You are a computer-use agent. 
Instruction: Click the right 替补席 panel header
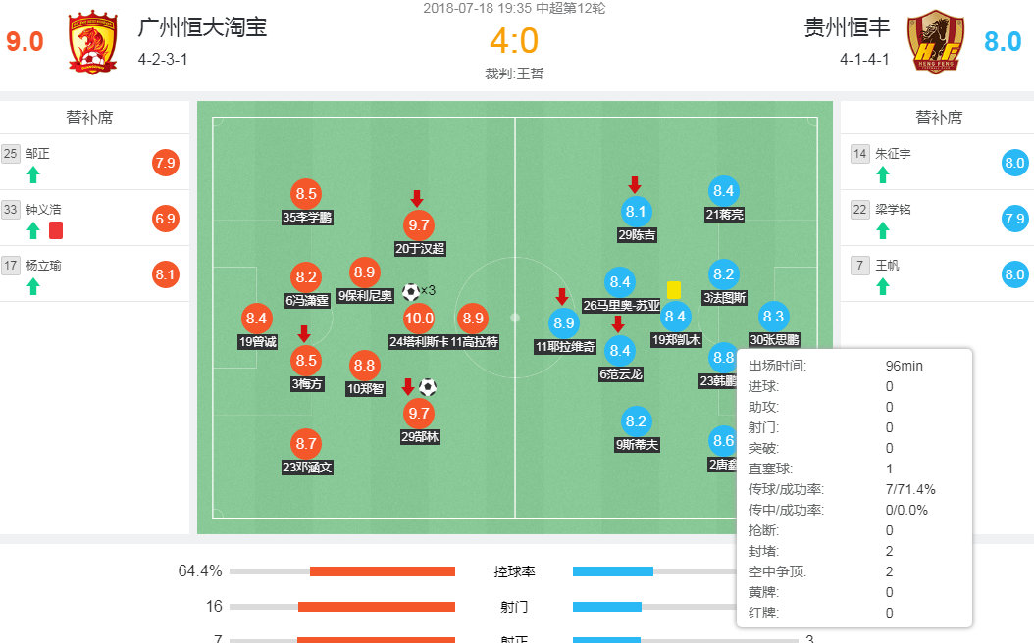[939, 116]
